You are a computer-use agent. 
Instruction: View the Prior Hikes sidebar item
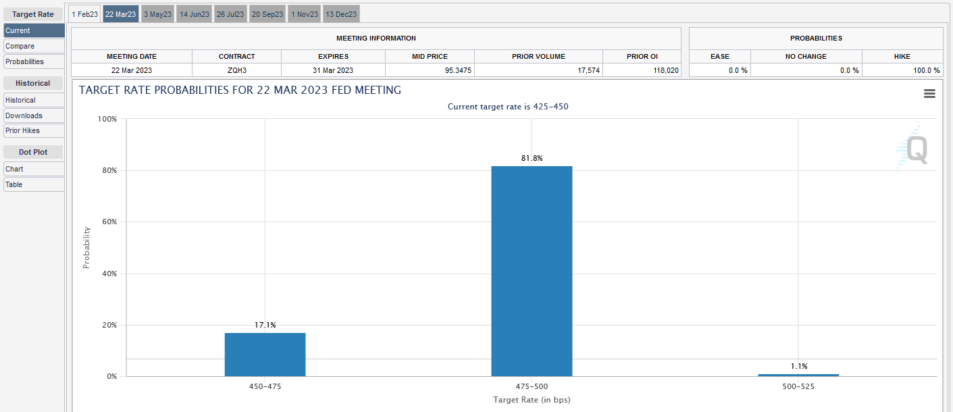(34, 130)
